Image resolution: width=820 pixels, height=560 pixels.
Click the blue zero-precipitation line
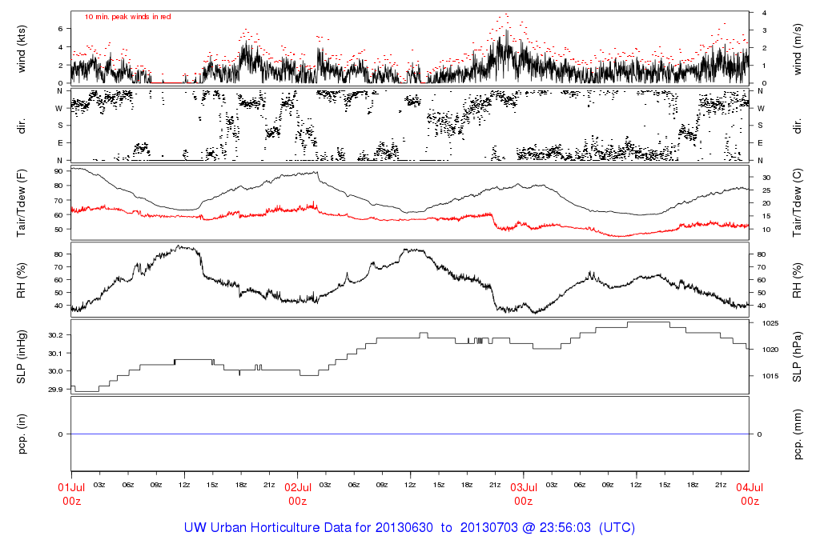410,434
